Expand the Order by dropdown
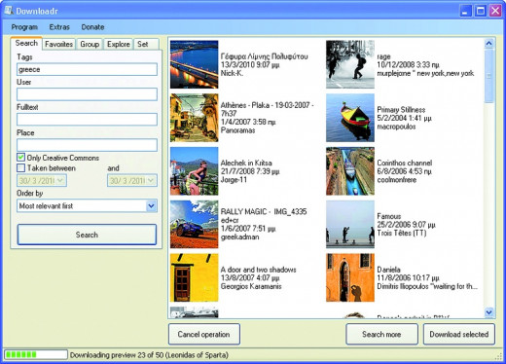506x364 pixels. click(x=151, y=206)
